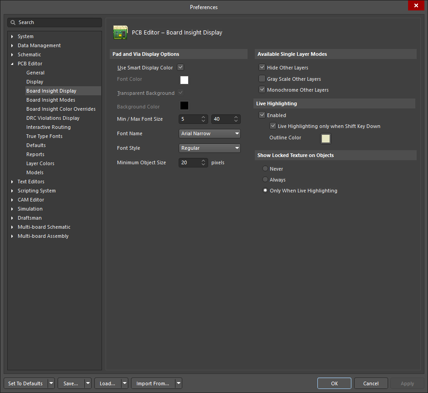Enable Gray Scale Other Layers checkbox
The width and height of the screenshot is (428, 393).
[x=262, y=79]
